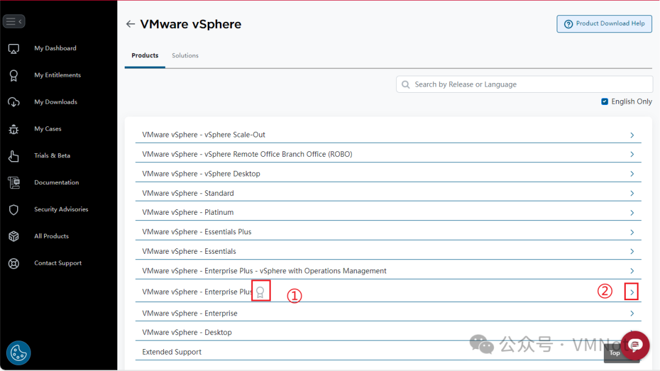Screen dimensions: 660x371
Task: Click the Contact Support lifebuoy icon
Action: tap(13, 264)
